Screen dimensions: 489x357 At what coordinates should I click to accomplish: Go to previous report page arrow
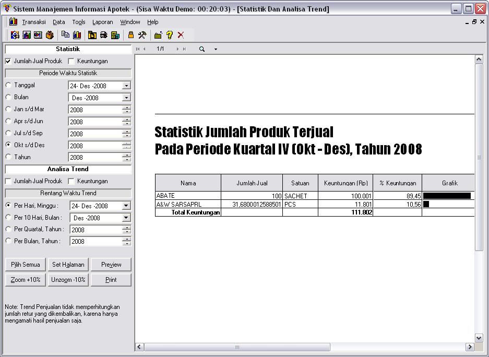click(145, 49)
